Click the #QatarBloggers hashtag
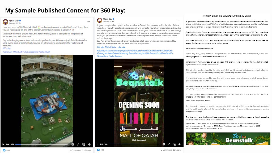272x153 pixels. click(x=115, y=56)
